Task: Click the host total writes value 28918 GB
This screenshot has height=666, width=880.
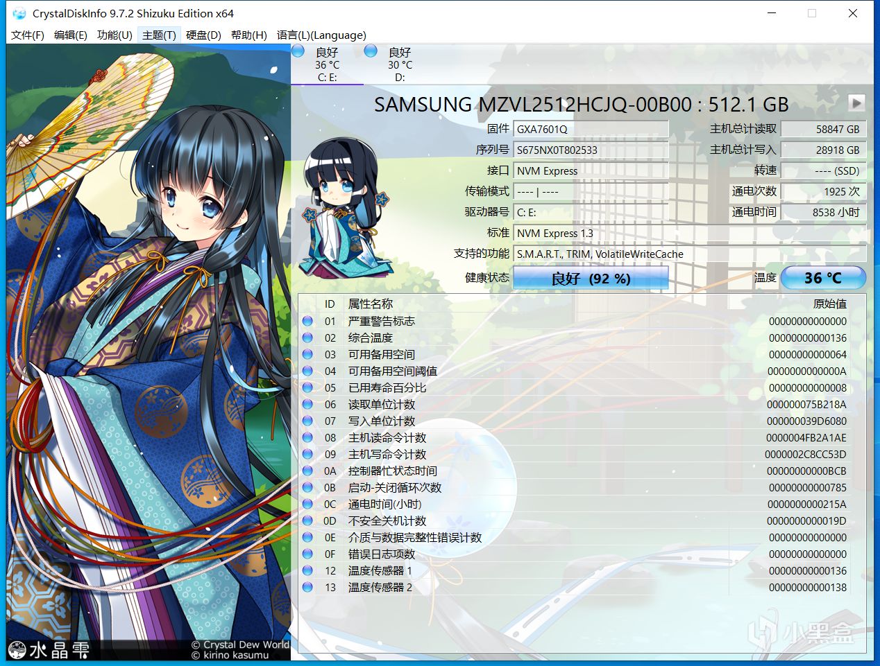Action: click(824, 150)
